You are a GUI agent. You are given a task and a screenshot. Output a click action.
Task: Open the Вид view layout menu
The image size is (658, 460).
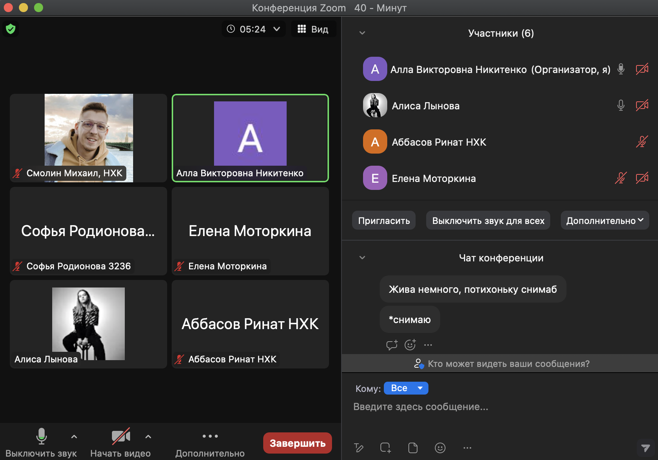pos(313,29)
